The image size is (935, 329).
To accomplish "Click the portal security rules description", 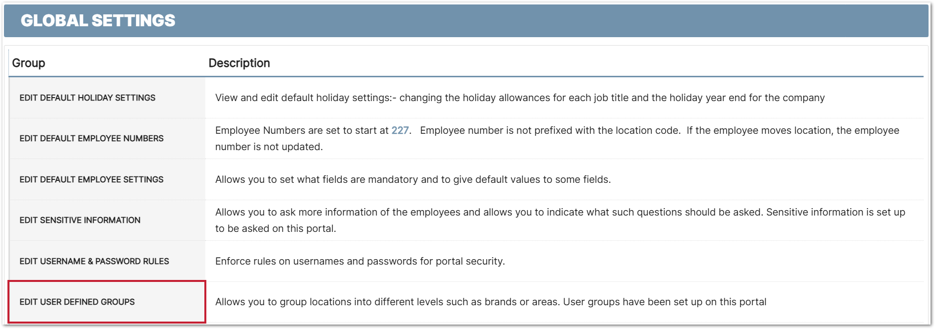I will (x=360, y=261).
